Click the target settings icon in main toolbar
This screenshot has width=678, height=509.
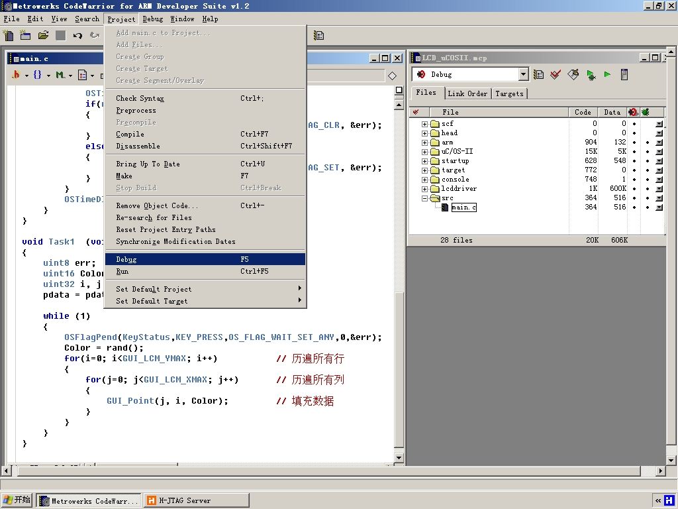(x=318, y=36)
